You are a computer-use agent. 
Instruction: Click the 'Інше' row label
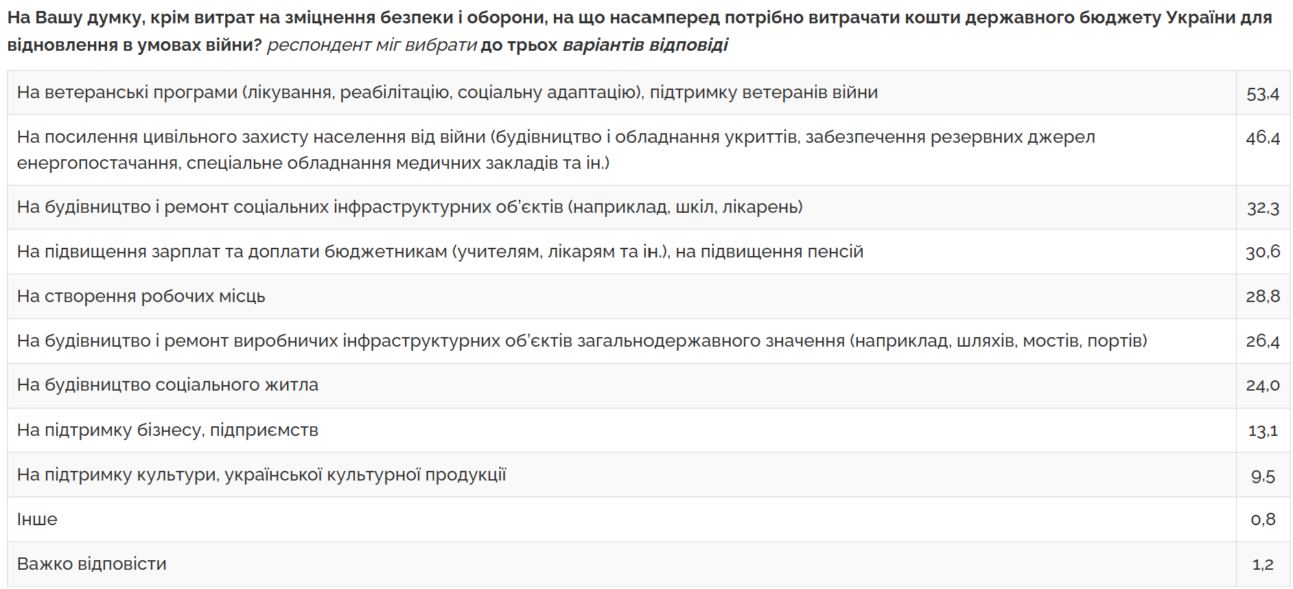[37, 519]
